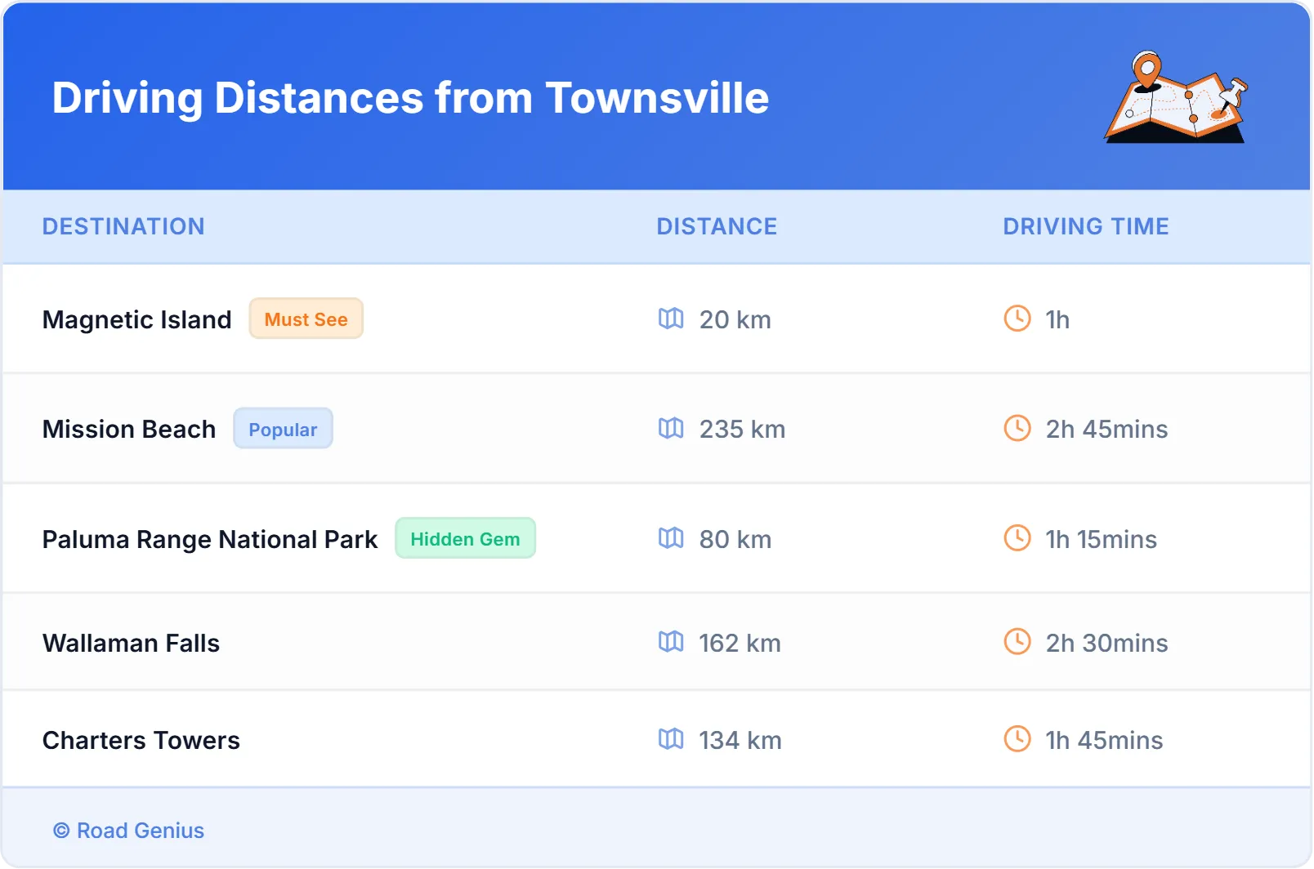This screenshot has height=869, width=1314.
Task: Select the Mission Beach destination name
Action: coord(129,429)
